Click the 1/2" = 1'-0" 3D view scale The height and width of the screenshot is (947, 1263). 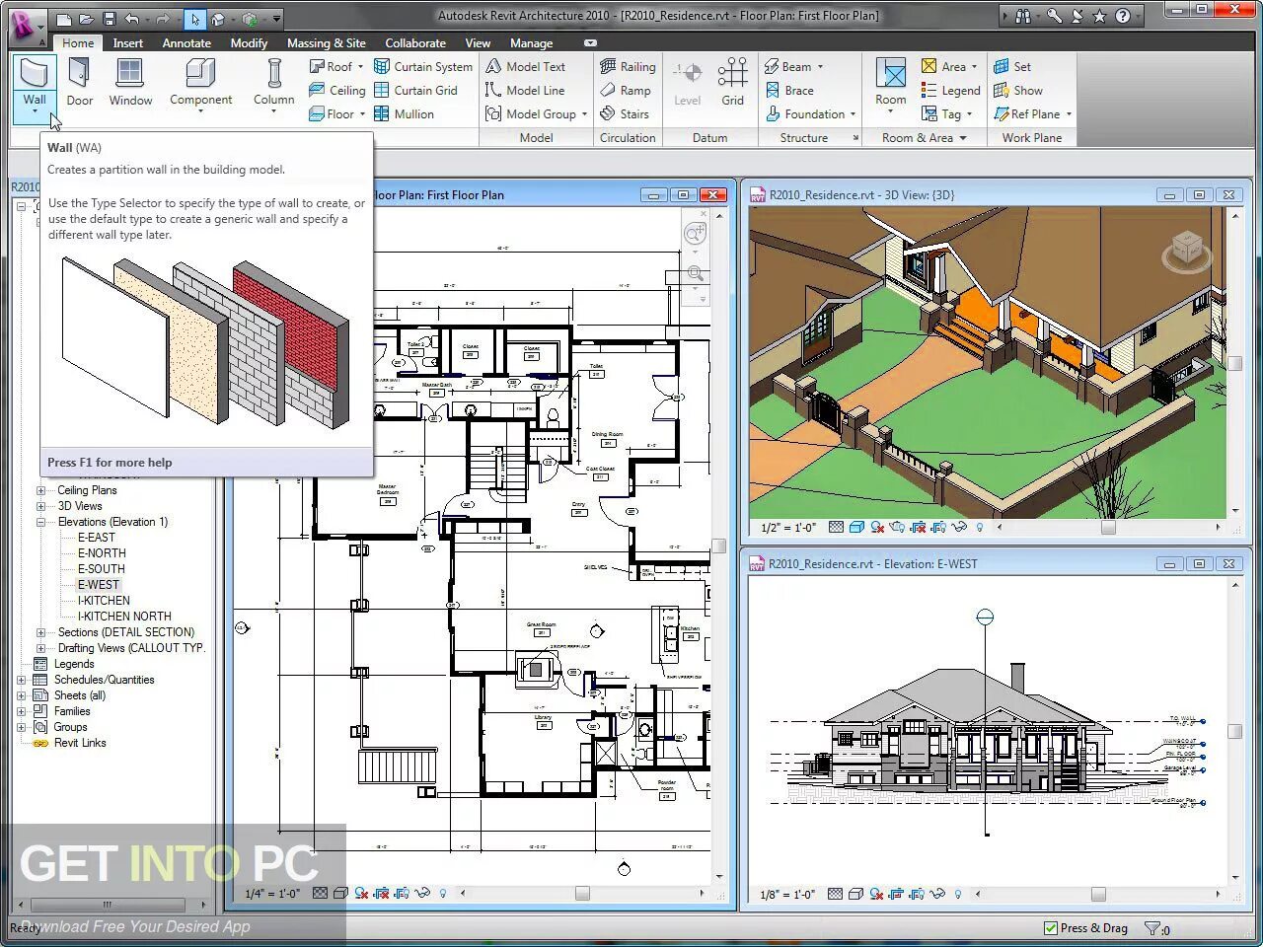pos(787,528)
